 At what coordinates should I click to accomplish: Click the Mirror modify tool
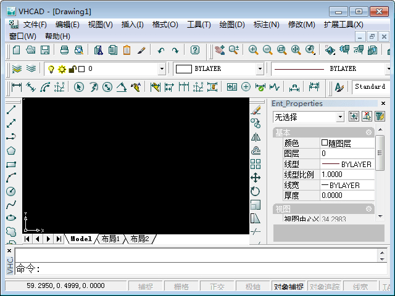(x=256, y=137)
